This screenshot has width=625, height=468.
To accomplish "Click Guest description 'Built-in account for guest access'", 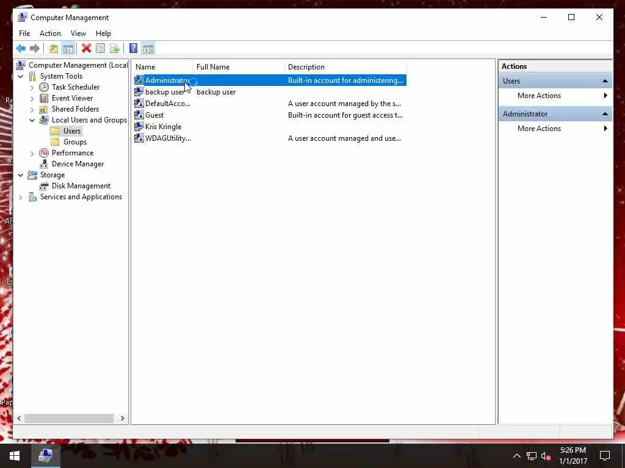I will point(345,115).
